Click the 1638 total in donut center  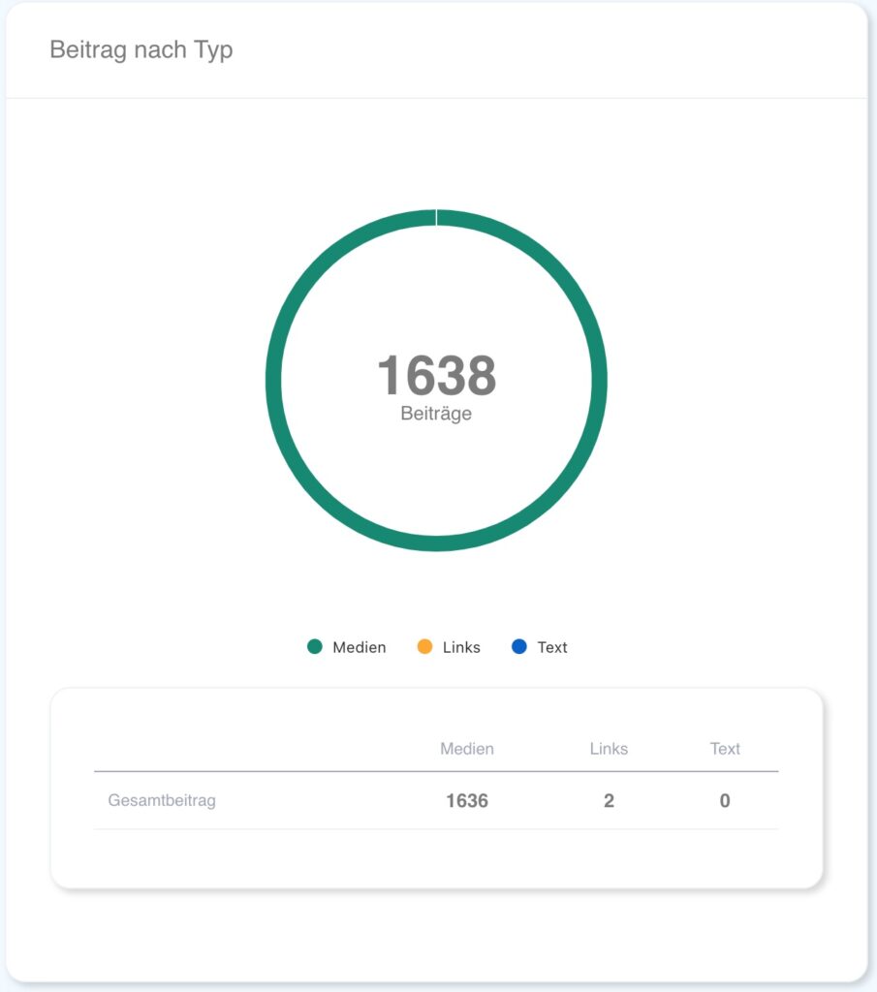437,375
